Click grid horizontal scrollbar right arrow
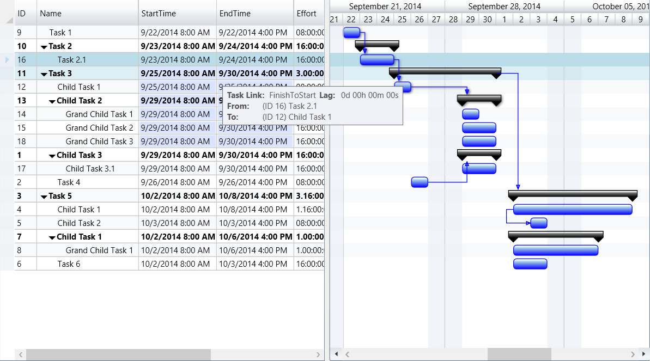This screenshot has width=650, height=361. point(318,354)
